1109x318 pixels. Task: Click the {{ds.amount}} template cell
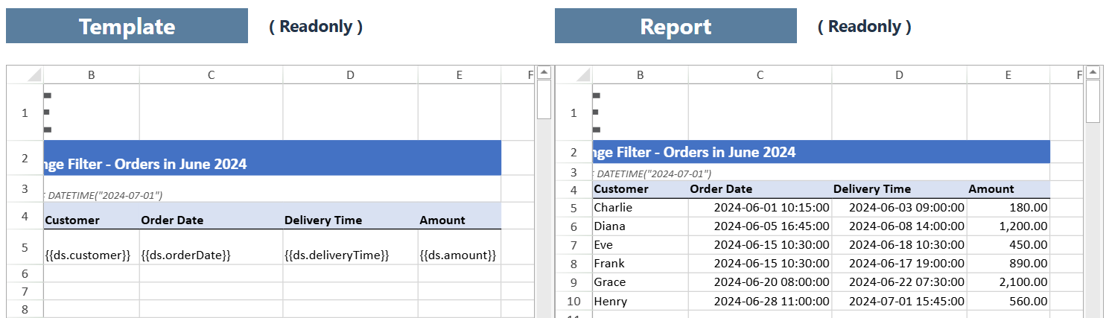point(460,247)
